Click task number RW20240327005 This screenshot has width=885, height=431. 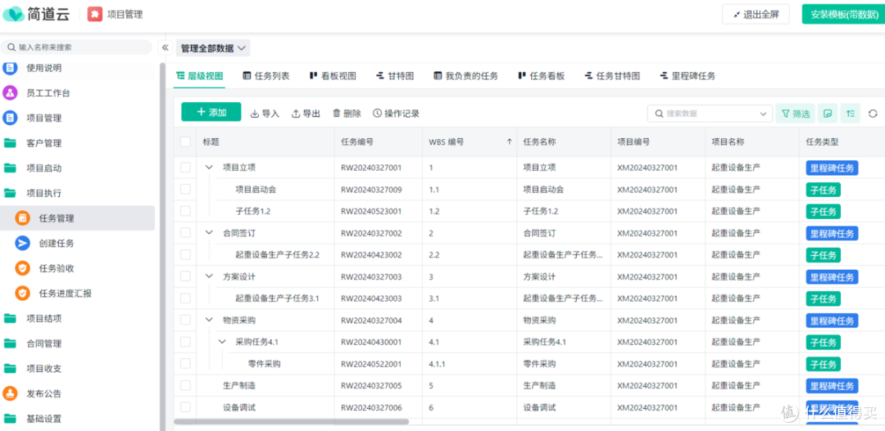[371, 386]
